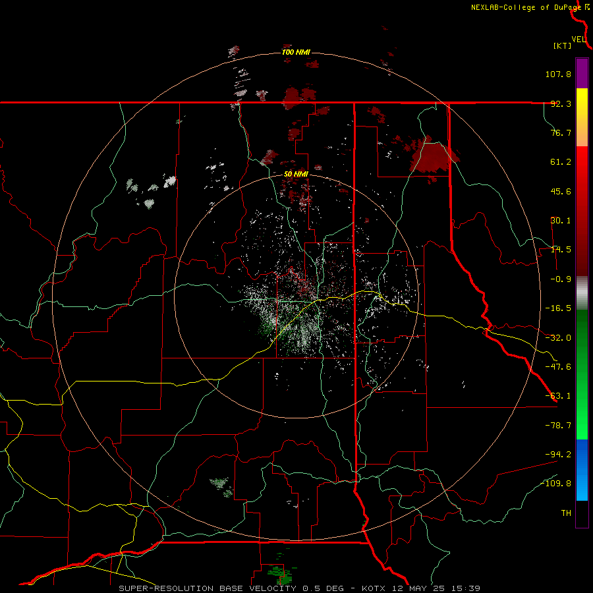The image size is (593, 593).
Task: Click the [KT] units label
Action: (563, 45)
